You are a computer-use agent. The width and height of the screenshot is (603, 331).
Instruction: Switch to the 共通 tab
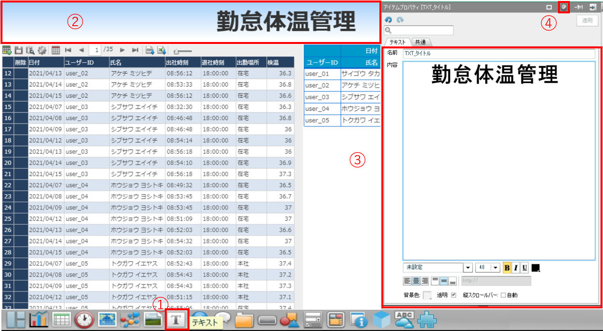click(x=420, y=42)
